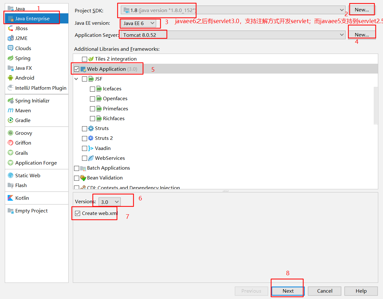The image size is (383, 299).
Task: Enable the Tiles 2 integration checkbox
Action: pos(85,59)
